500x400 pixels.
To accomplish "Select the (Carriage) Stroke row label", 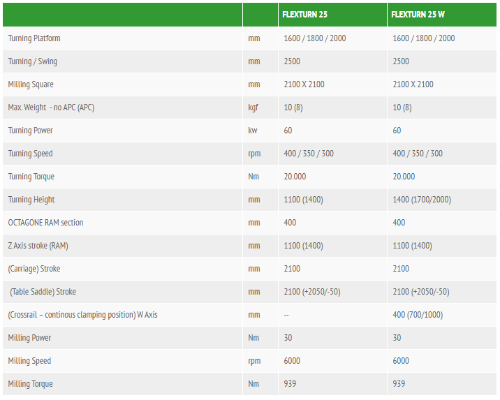I will [x=34, y=269].
